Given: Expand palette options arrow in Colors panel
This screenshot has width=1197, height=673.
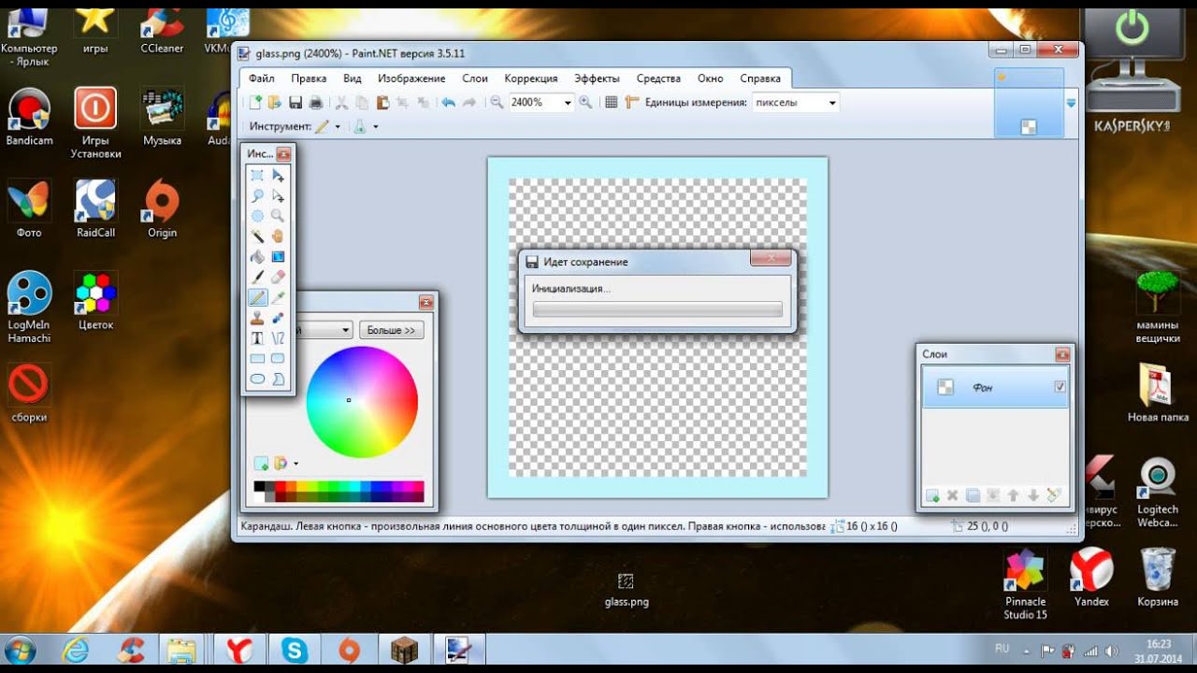Looking at the screenshot, I should [x=296, y=463].
